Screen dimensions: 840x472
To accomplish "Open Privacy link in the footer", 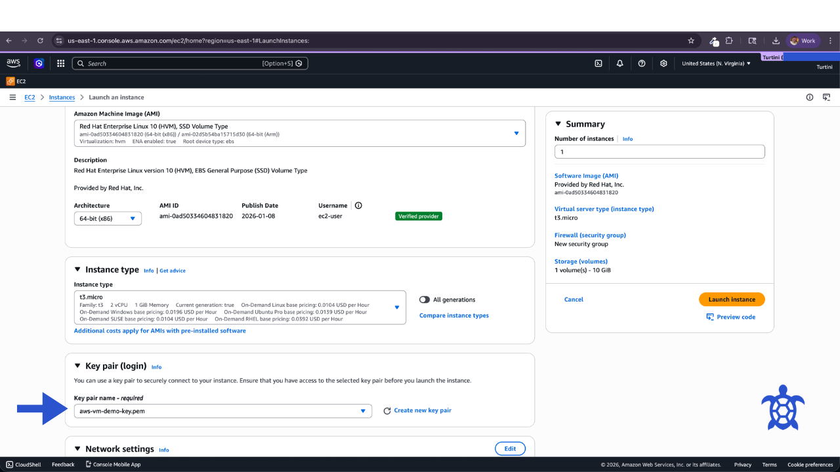I will 743,465.
